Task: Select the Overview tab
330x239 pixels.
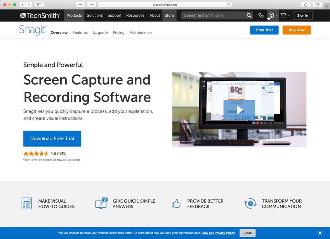Action: point(59,32)
